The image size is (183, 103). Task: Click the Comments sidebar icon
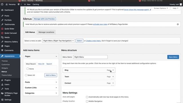(2, 50)
